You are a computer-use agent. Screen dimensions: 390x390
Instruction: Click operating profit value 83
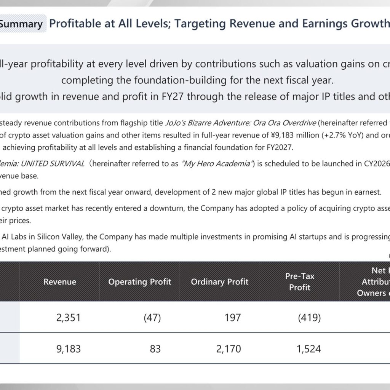coord(155,349)
